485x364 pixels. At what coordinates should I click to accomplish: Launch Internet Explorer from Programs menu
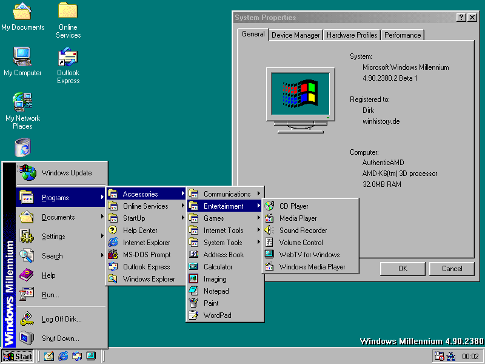[146, 242]
